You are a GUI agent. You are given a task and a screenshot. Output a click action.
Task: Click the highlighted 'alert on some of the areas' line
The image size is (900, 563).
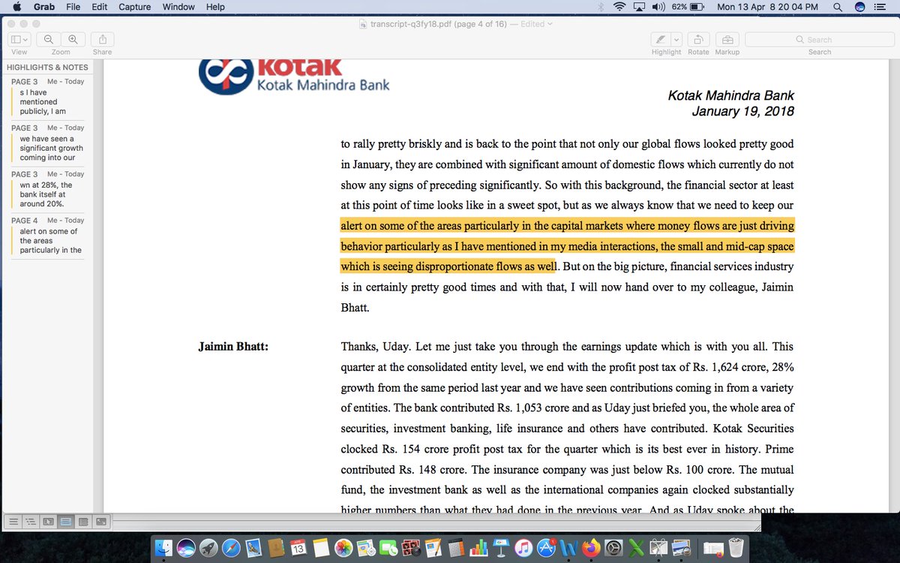click(567, 225)
